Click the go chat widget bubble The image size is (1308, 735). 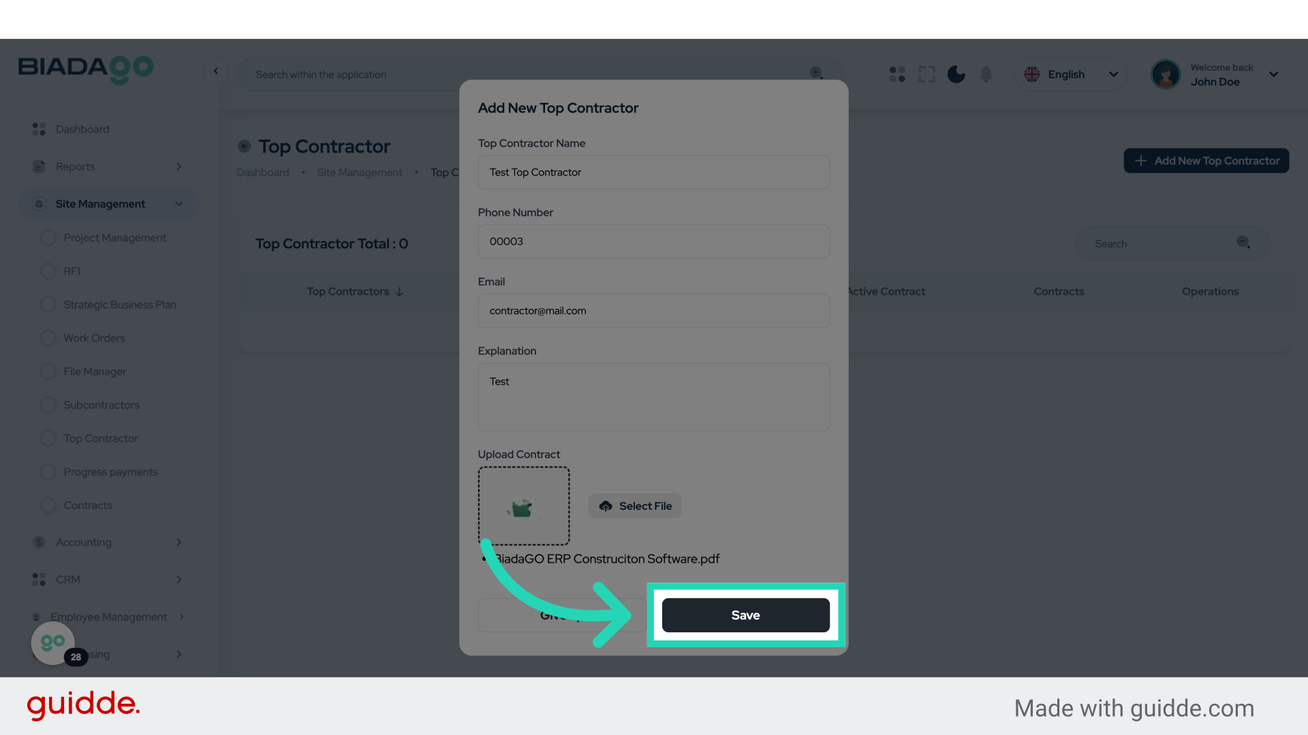pos(53,642)
